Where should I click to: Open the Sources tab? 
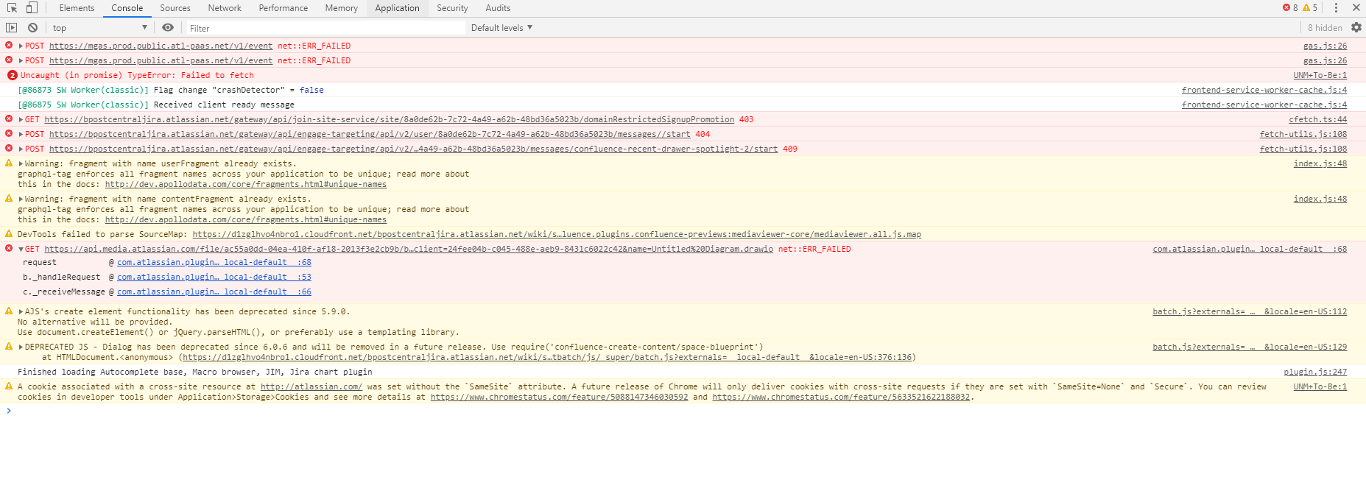[x=175, y=8]
